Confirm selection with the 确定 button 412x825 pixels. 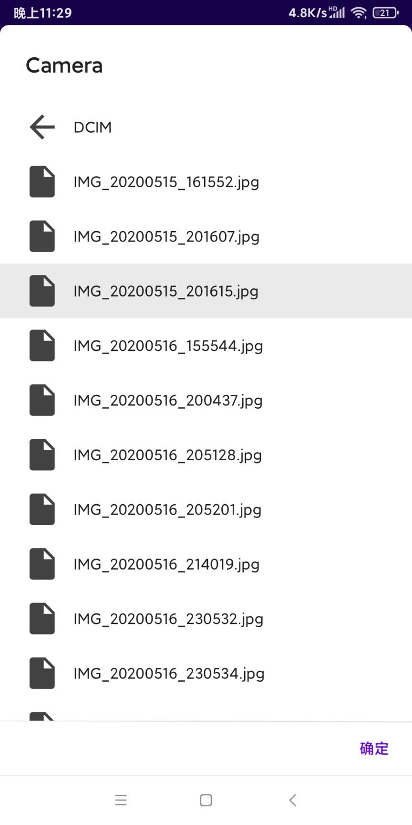[374, 748]
